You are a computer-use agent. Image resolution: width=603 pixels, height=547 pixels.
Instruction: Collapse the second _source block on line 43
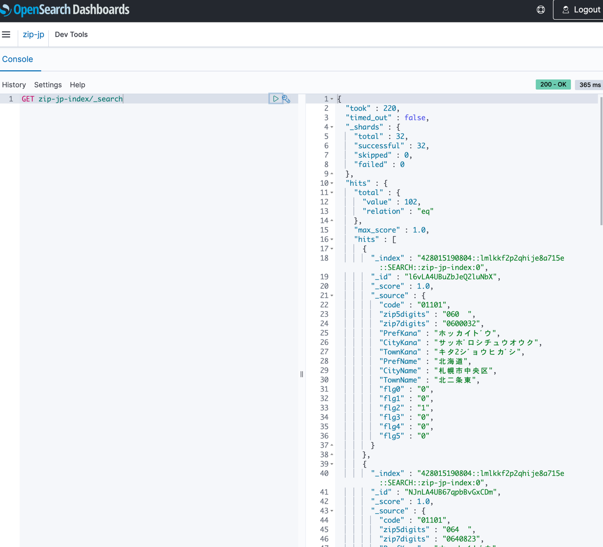tap(333, 511)
